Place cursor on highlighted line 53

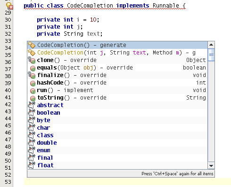pyautogui.click(x=127, y=182)
